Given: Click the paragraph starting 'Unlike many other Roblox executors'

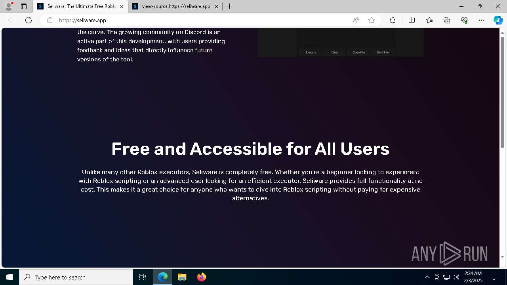Looking at the screenshot, I should 250,185.
